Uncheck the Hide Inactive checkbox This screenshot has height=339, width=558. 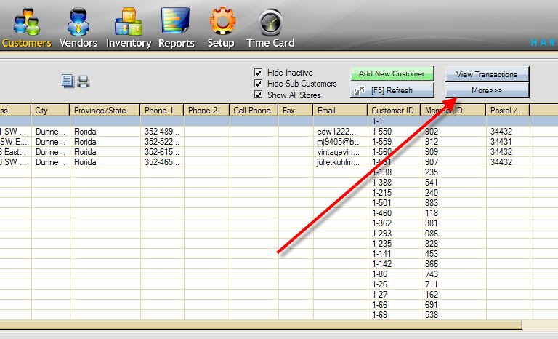click(x=258, y=73)
